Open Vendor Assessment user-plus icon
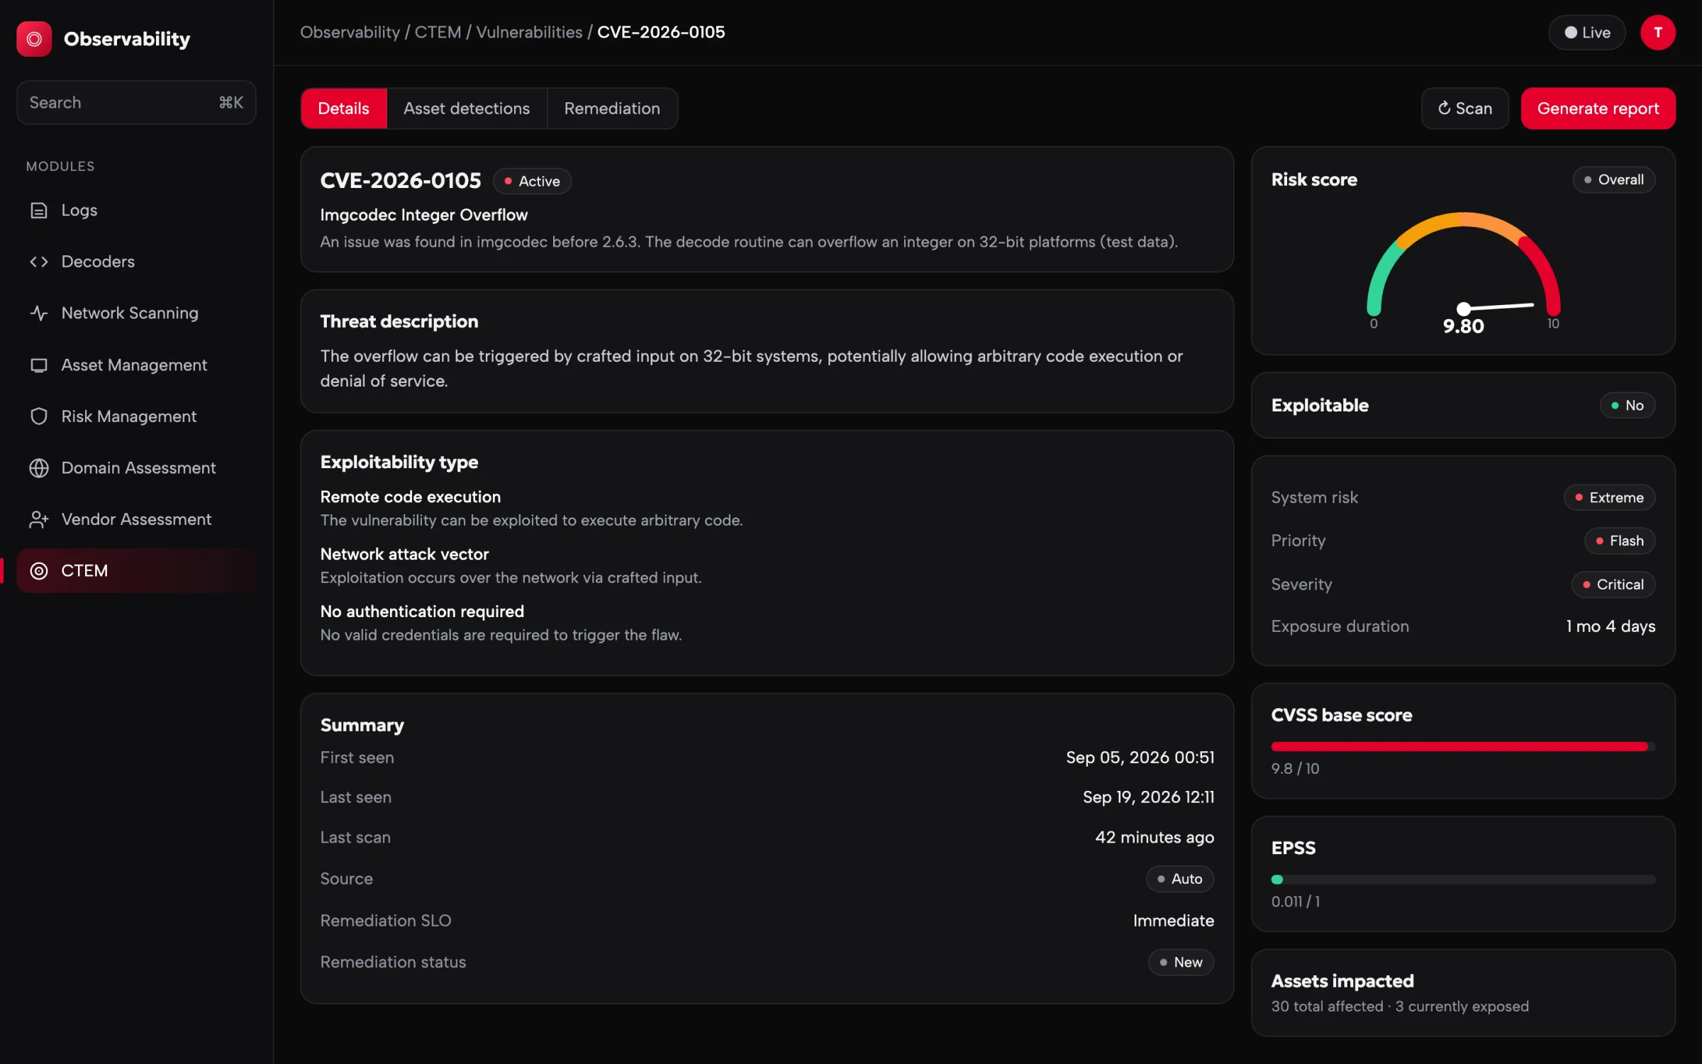This screenshot has width=1702, height=1064. [x=39, y=519]
